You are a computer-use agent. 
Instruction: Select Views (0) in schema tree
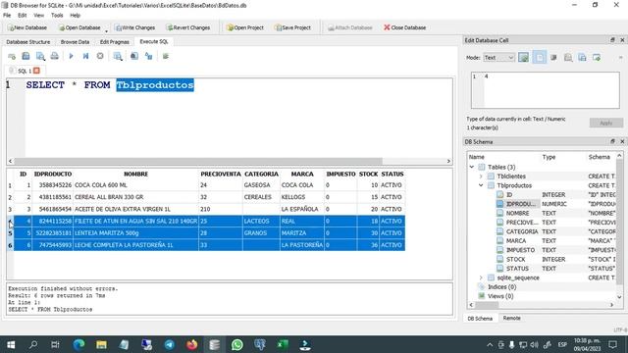pos(500,296)
